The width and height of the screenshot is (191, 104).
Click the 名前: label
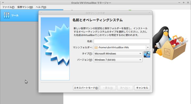click(x=90, y=41)
